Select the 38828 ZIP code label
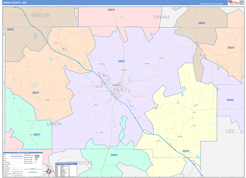This screenshot has width=246, height=178. point(186,151)
